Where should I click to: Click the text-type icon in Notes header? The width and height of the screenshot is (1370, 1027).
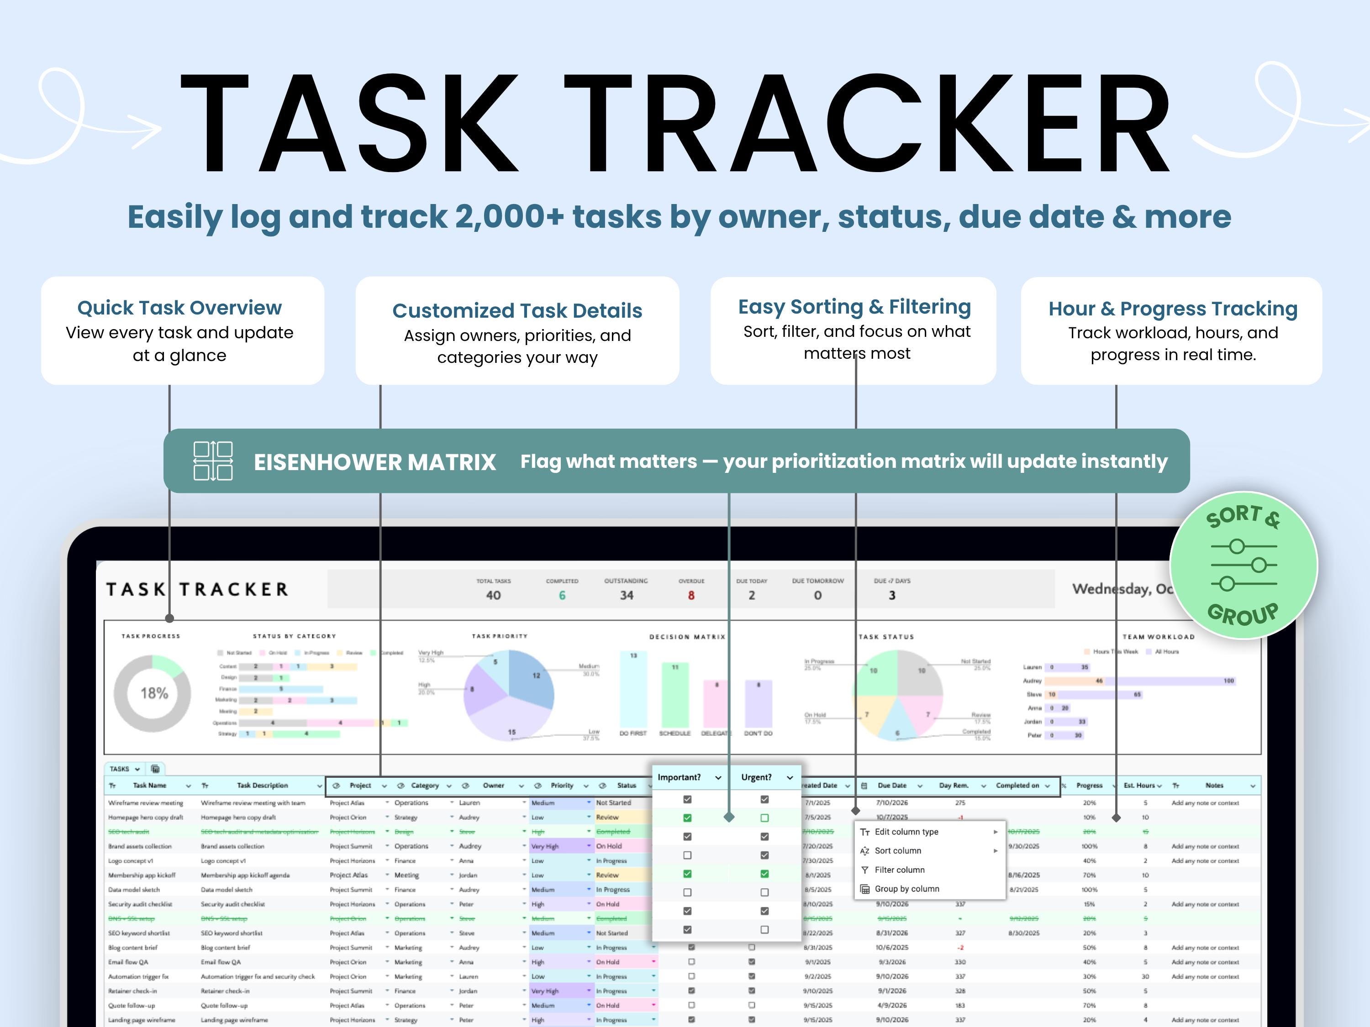tap(1175, 786)
